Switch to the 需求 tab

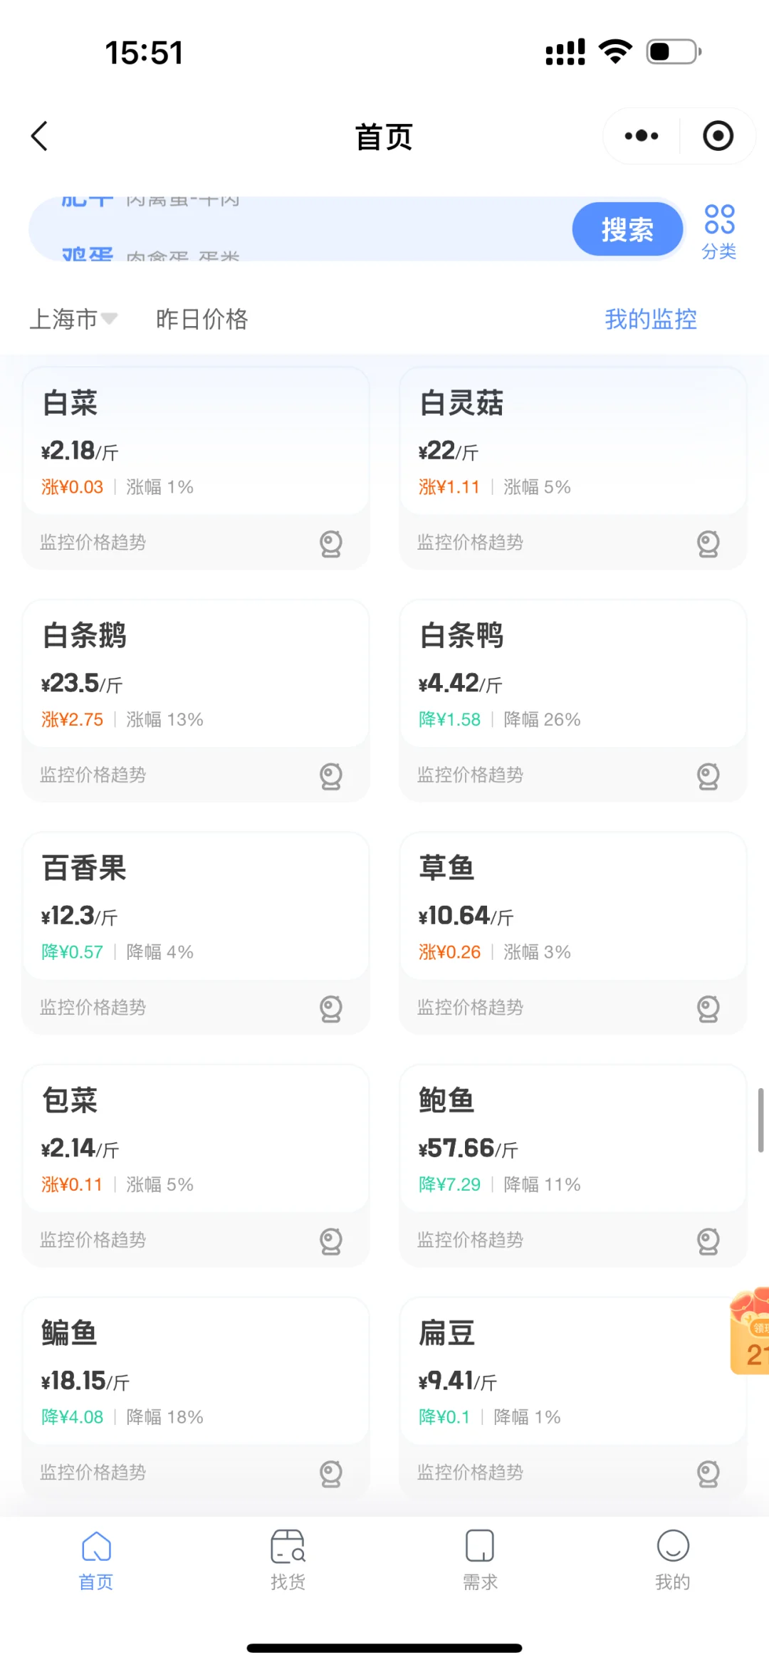coord(480,1559)
